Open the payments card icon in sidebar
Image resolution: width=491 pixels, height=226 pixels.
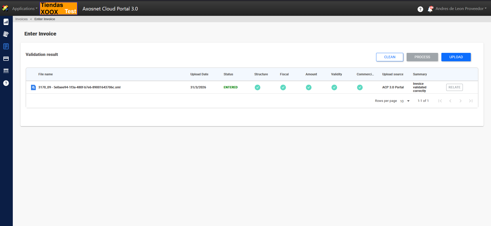point(6,58)
